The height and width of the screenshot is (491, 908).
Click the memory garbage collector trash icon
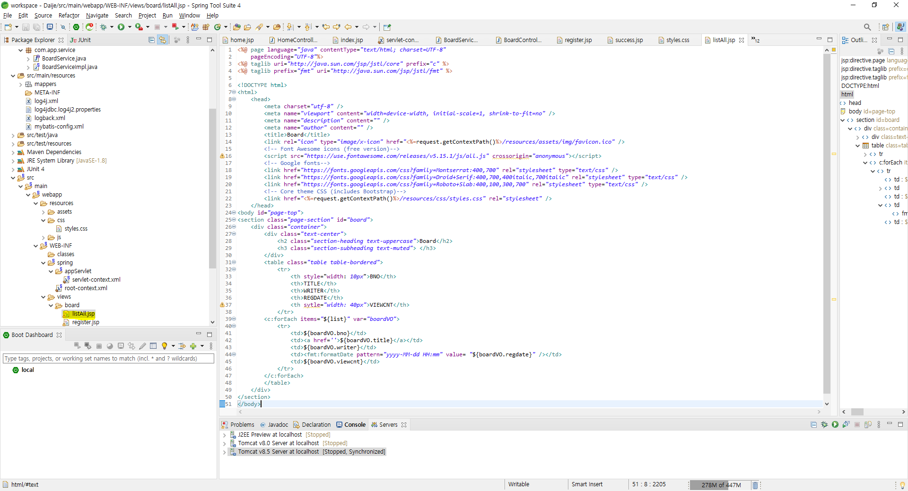pos(755,485)
